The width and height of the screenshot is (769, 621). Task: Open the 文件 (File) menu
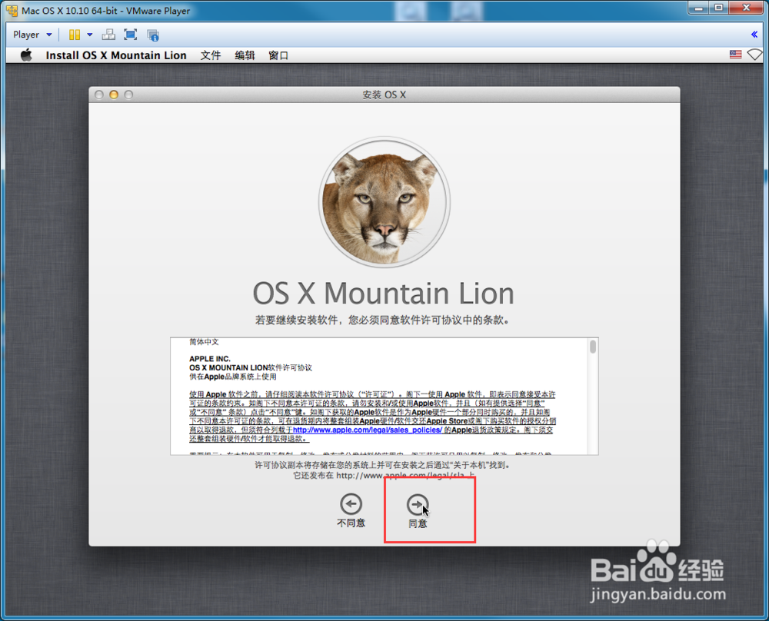coord(211,55)
